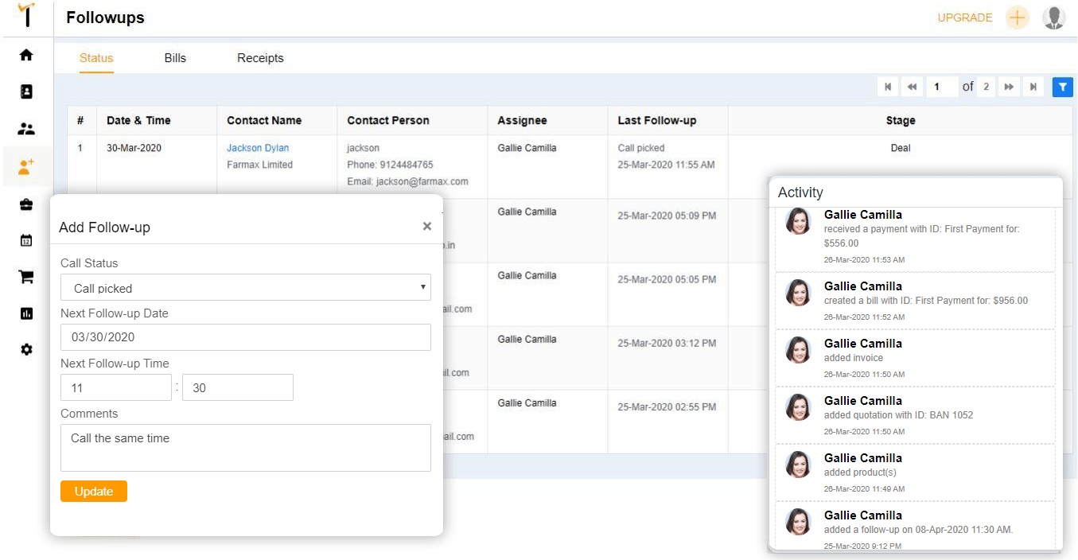
Task: Click the contacts address book sidebar icon
Action: (26, 91)
